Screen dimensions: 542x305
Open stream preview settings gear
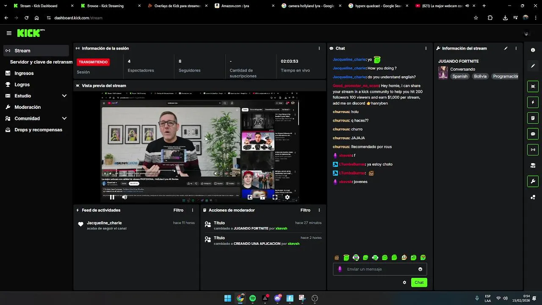(x=287, y=197)
